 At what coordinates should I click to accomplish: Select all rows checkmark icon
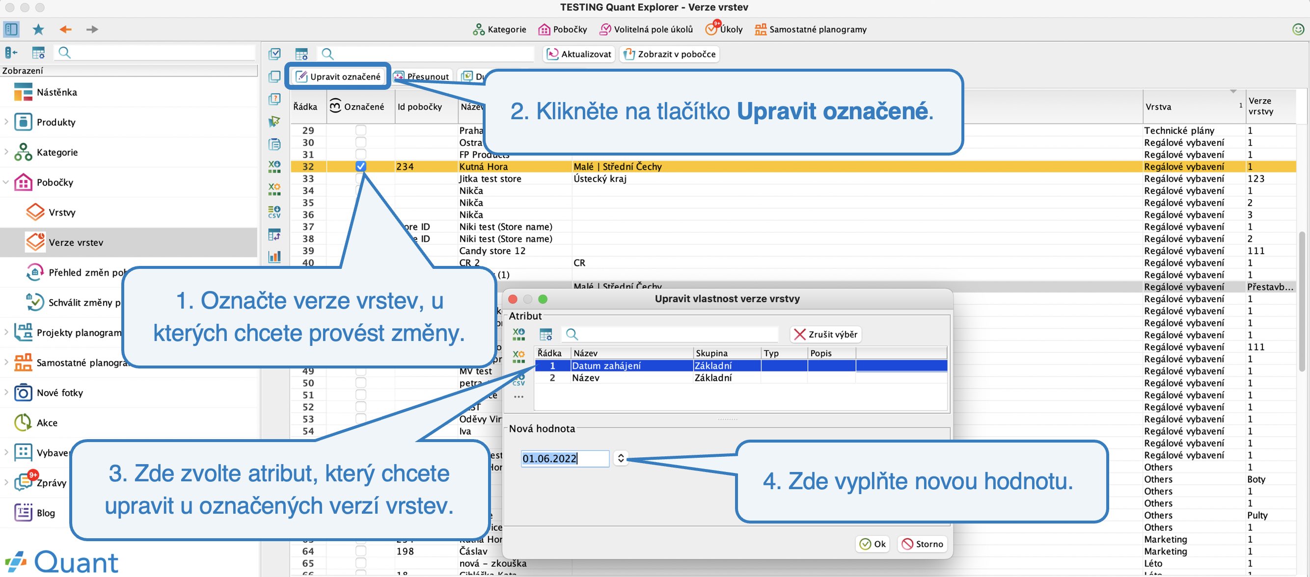coord(274,53)
